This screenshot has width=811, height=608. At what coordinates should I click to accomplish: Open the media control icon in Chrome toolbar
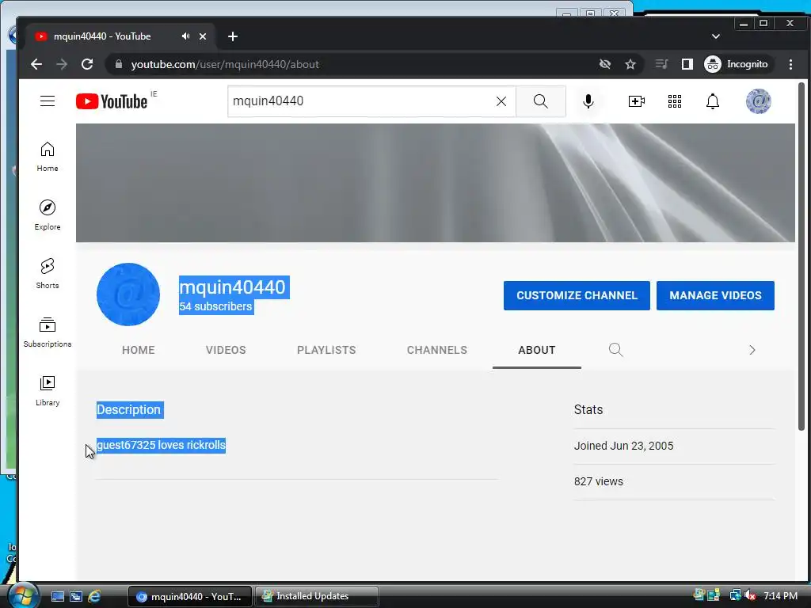click(661, 64)
